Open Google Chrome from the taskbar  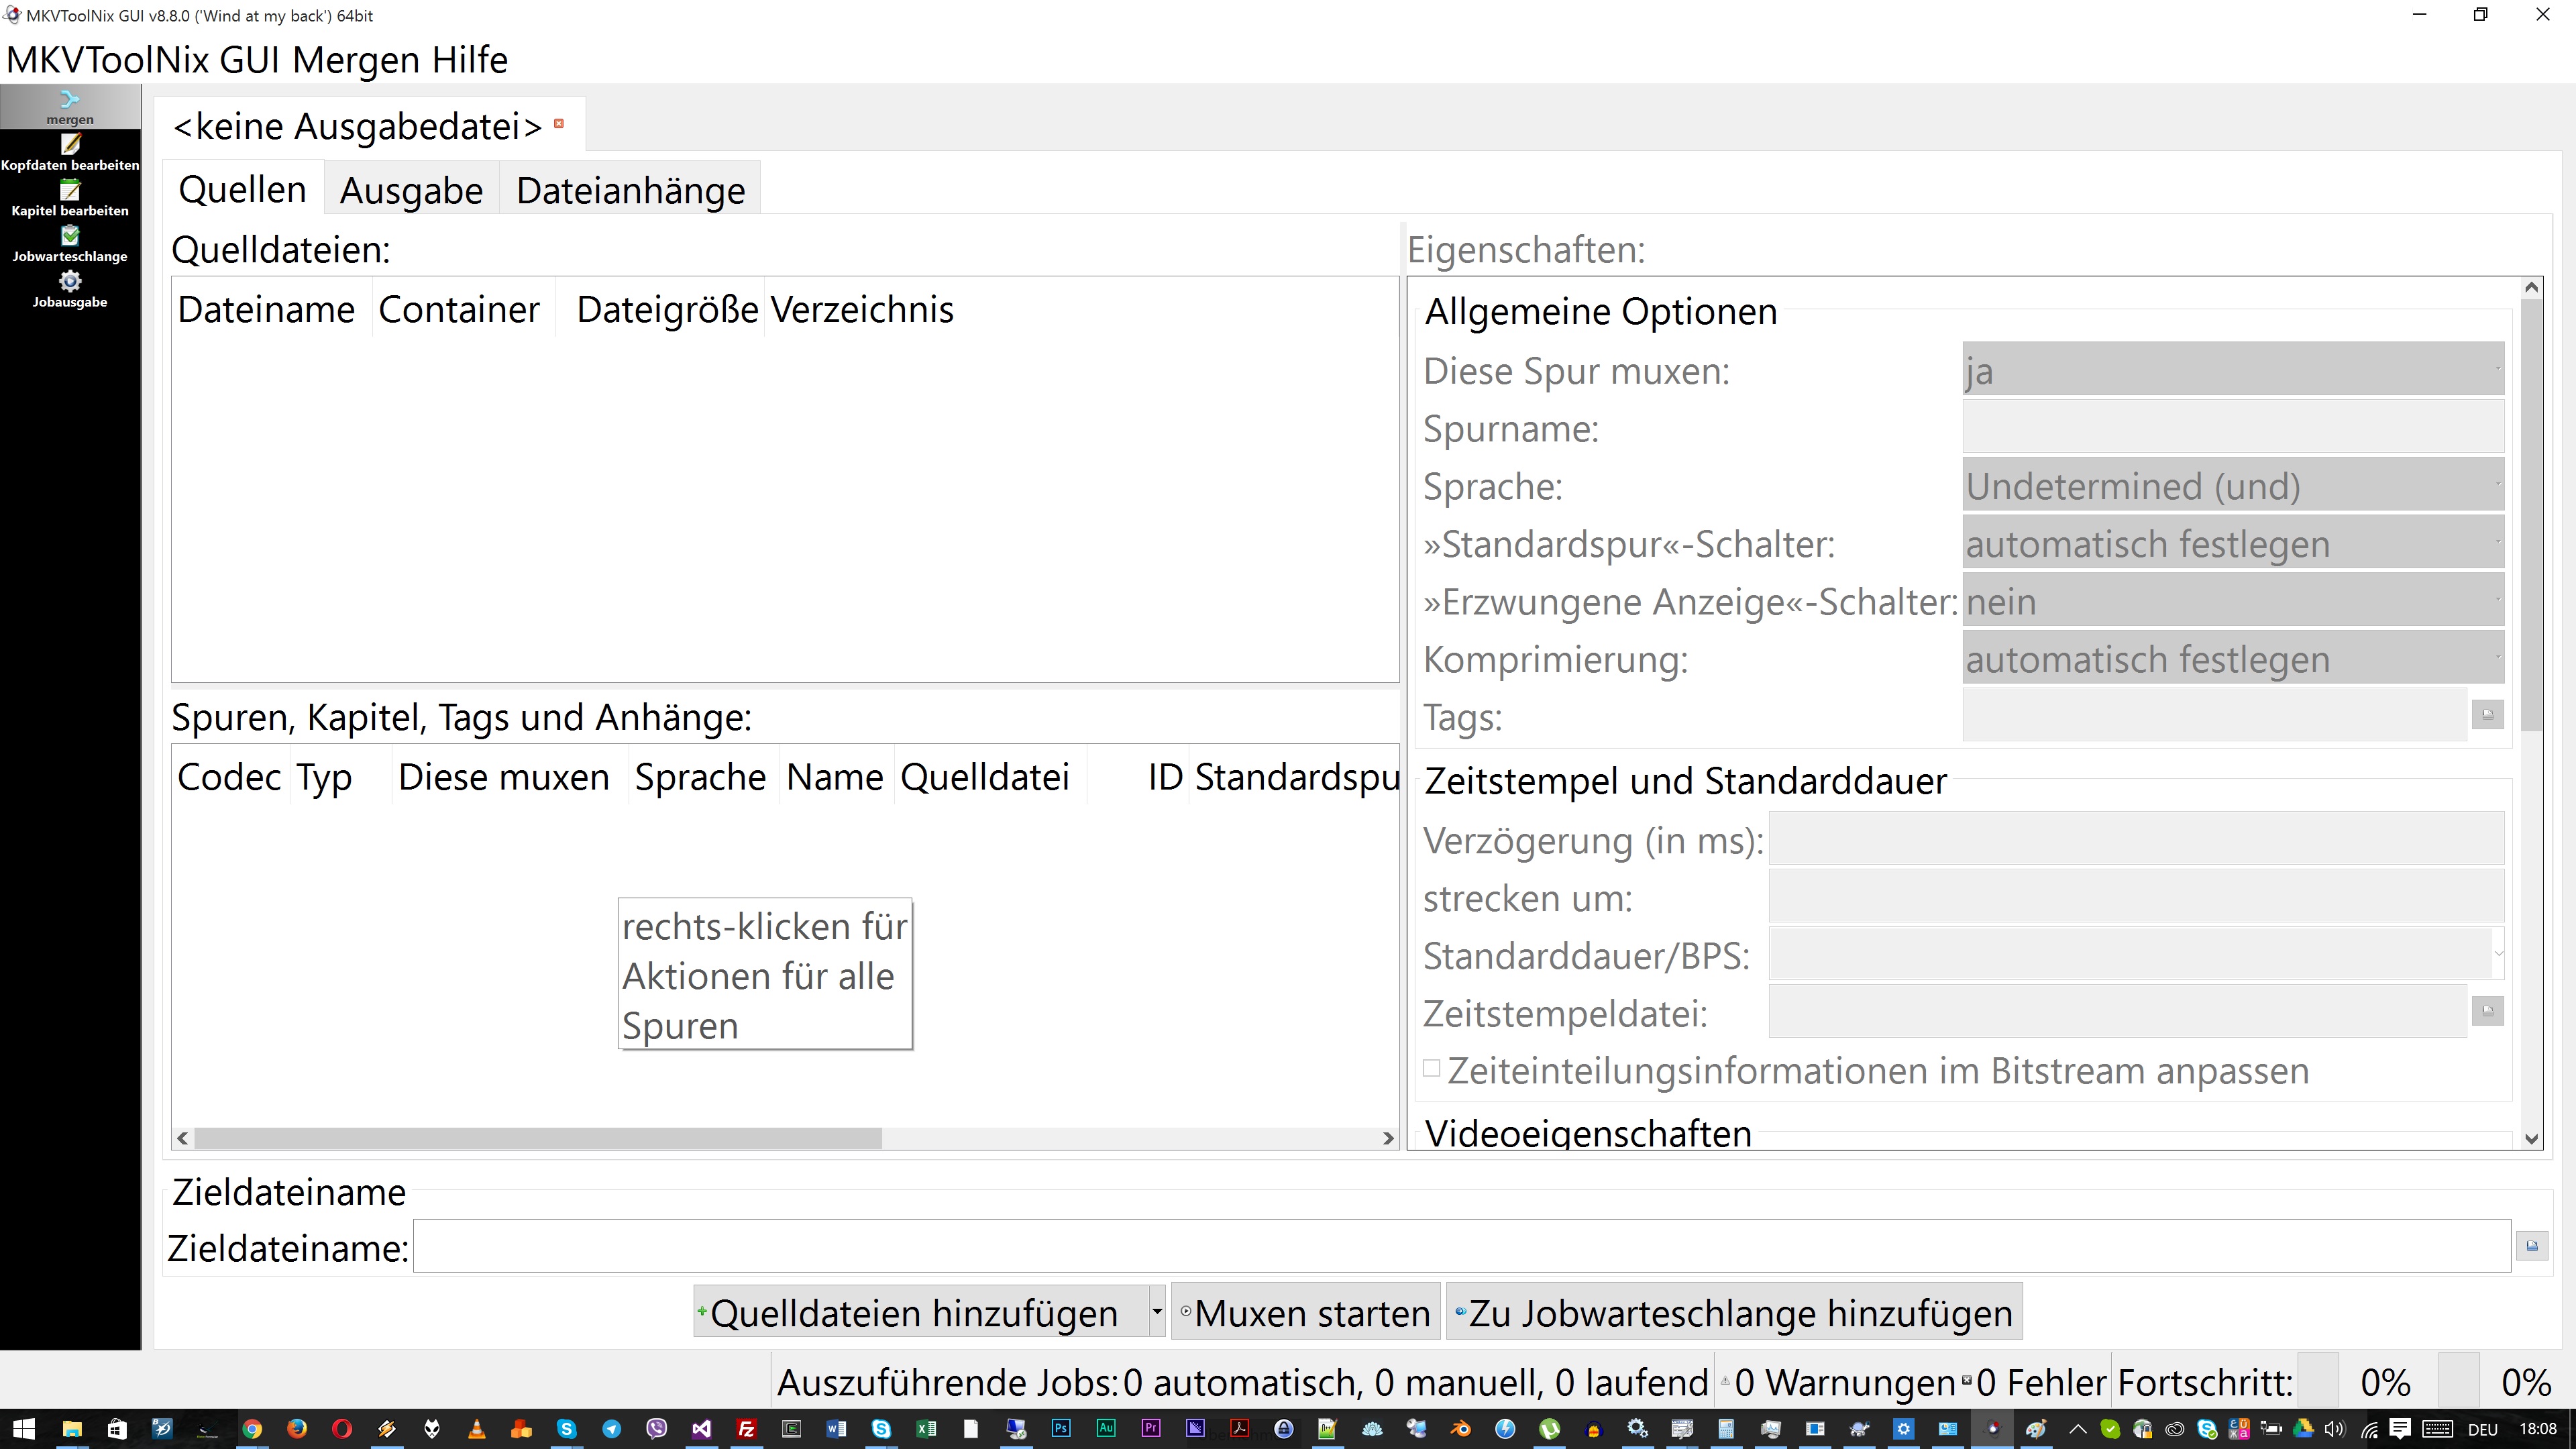tap(252, 1429)
